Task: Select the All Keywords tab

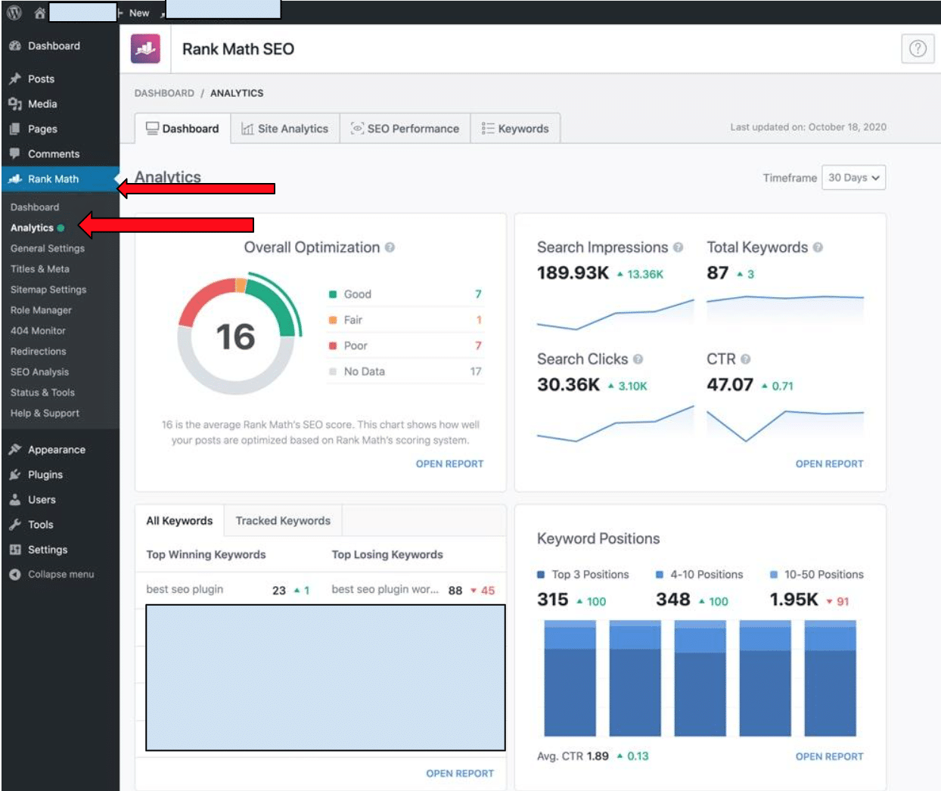Action: pyautogui.click(x=179, y=521)
